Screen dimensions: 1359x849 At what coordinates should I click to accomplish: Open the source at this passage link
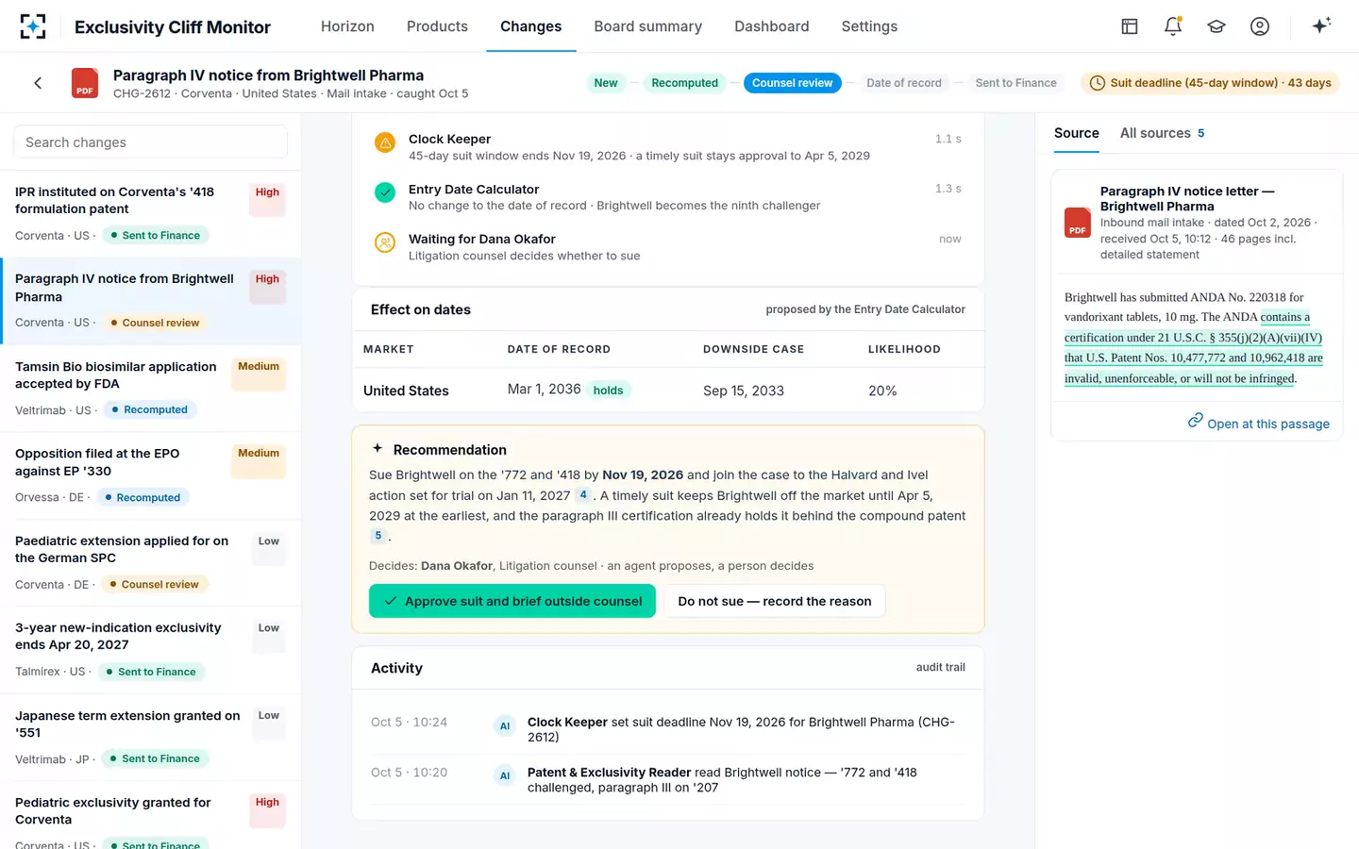click(1259, 423)
